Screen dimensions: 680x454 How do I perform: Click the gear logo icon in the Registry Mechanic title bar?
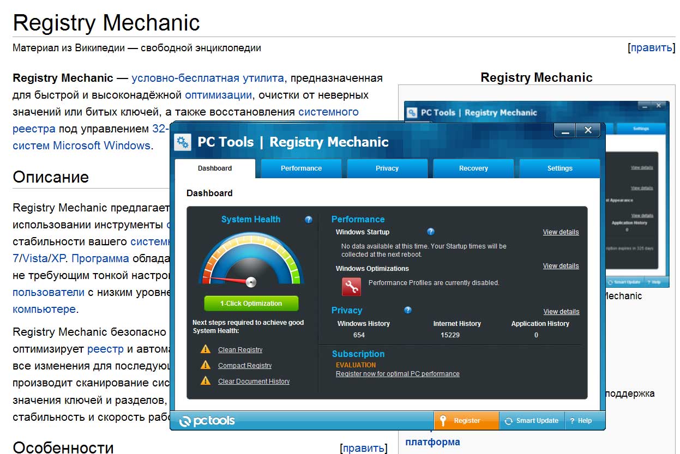click(183, 142)
